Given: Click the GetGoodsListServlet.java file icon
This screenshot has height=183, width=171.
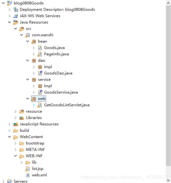Looking at the screenshot, I should click(40, 105).
